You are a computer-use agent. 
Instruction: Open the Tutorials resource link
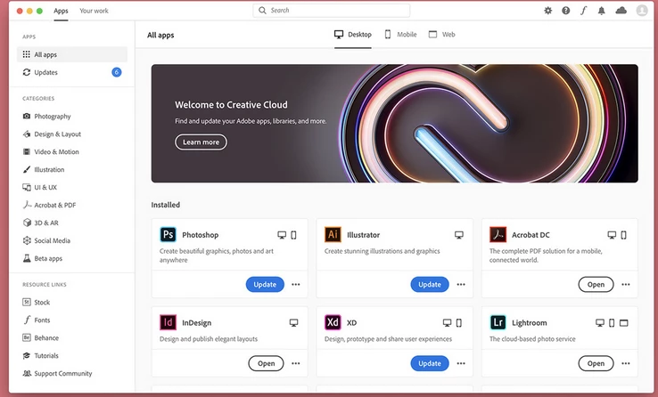pyautogui.click(x=40, y=355)
